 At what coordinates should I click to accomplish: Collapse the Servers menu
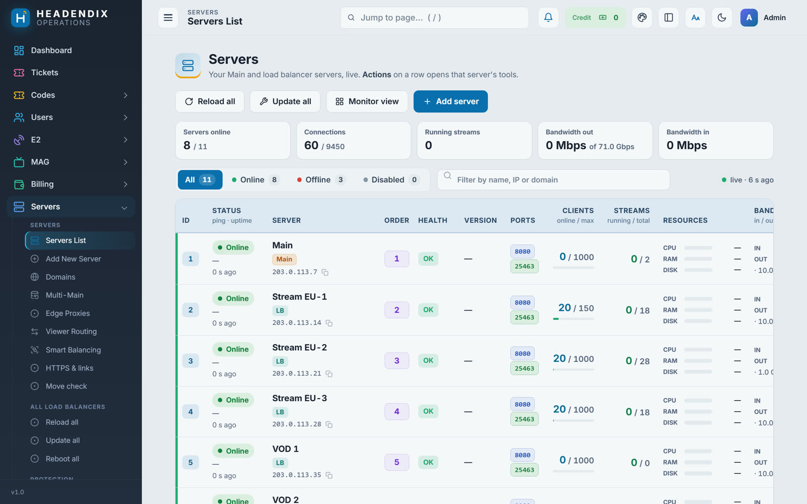[71, 207]
